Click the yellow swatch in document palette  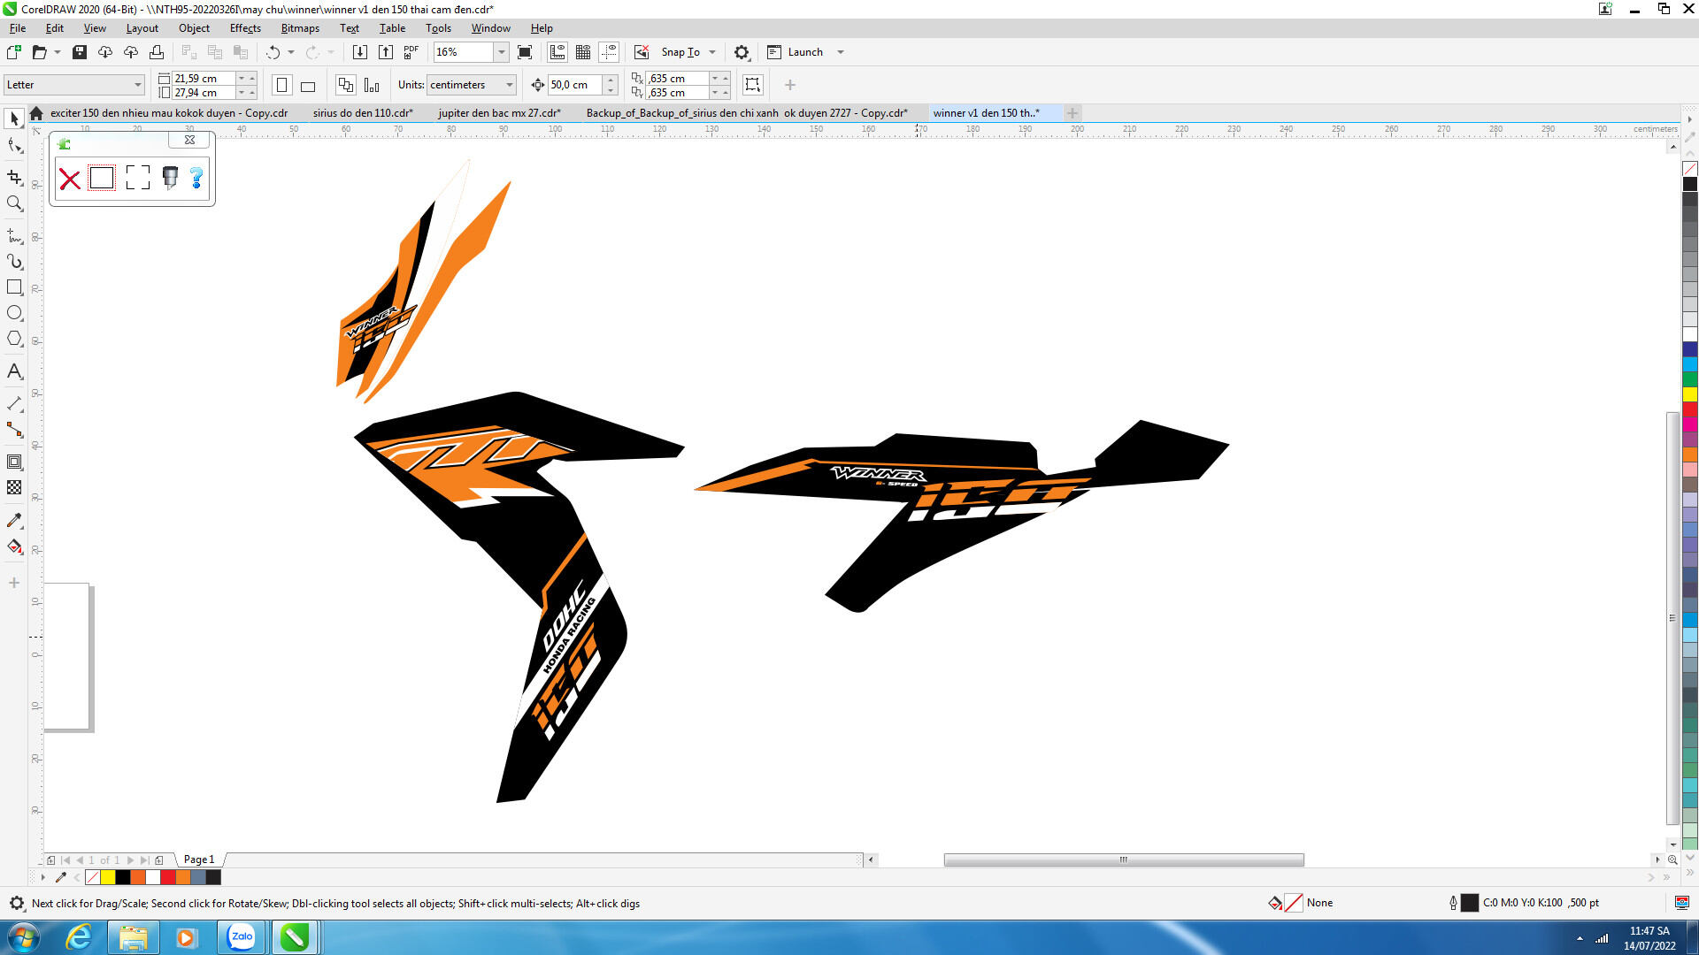pyautogui.click(x=108, y=877)
